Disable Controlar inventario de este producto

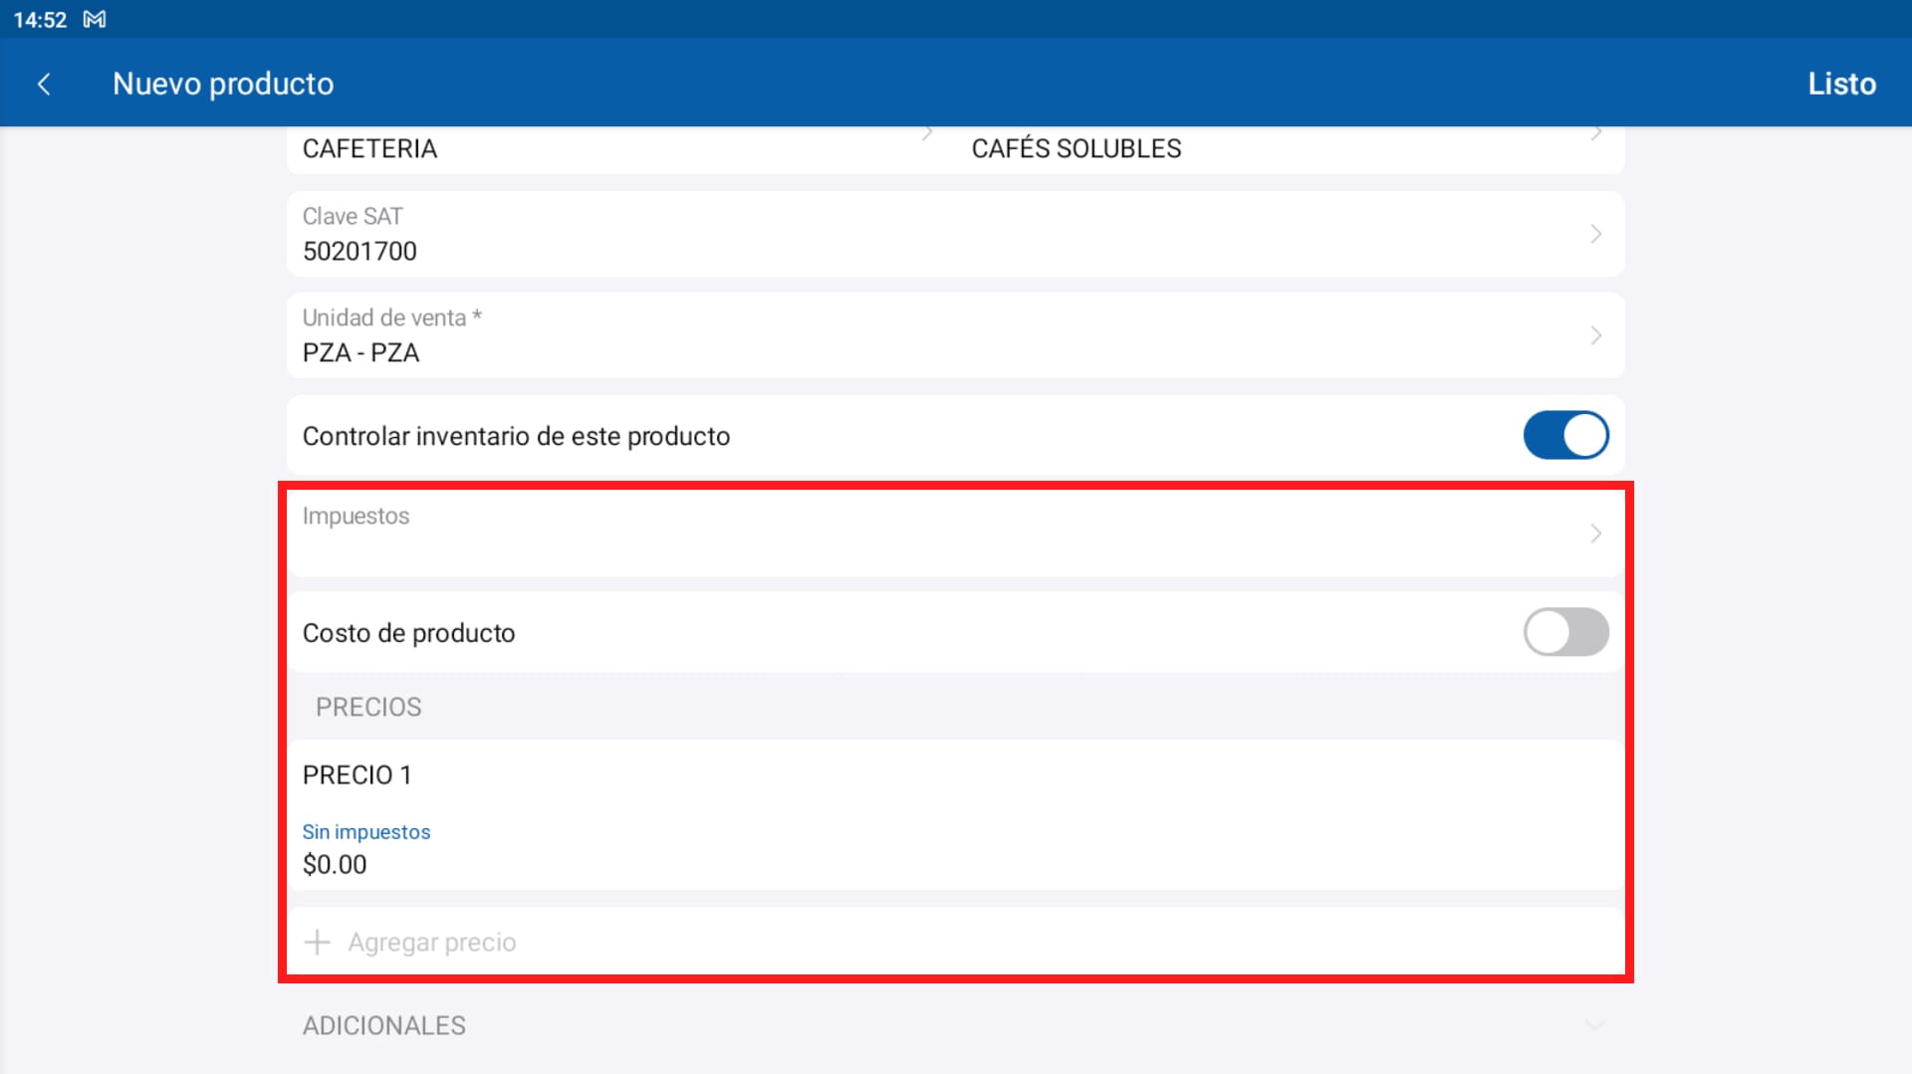[1565, 435]
